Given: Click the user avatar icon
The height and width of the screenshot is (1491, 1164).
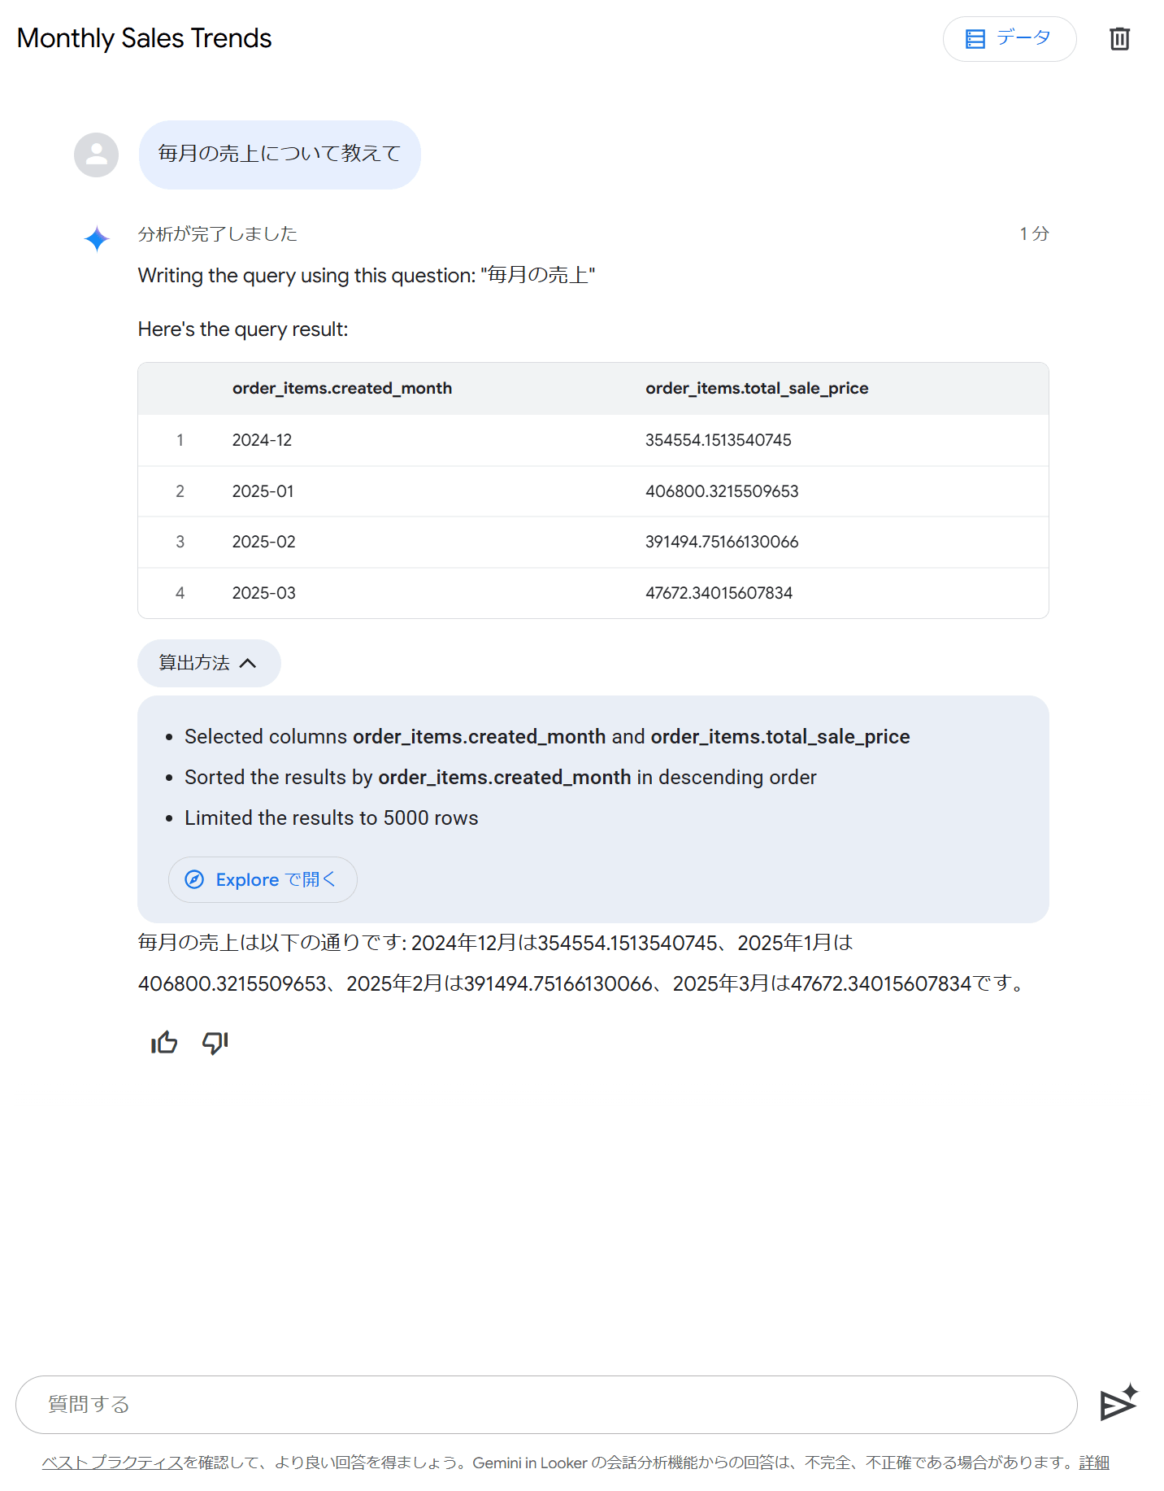Looking at the screenshot, I should (97, 155).
